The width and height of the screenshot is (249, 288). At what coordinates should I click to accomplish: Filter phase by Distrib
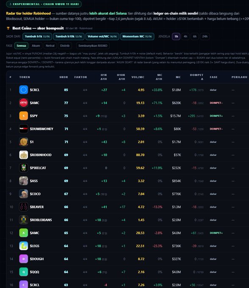(x=65, y=46)
